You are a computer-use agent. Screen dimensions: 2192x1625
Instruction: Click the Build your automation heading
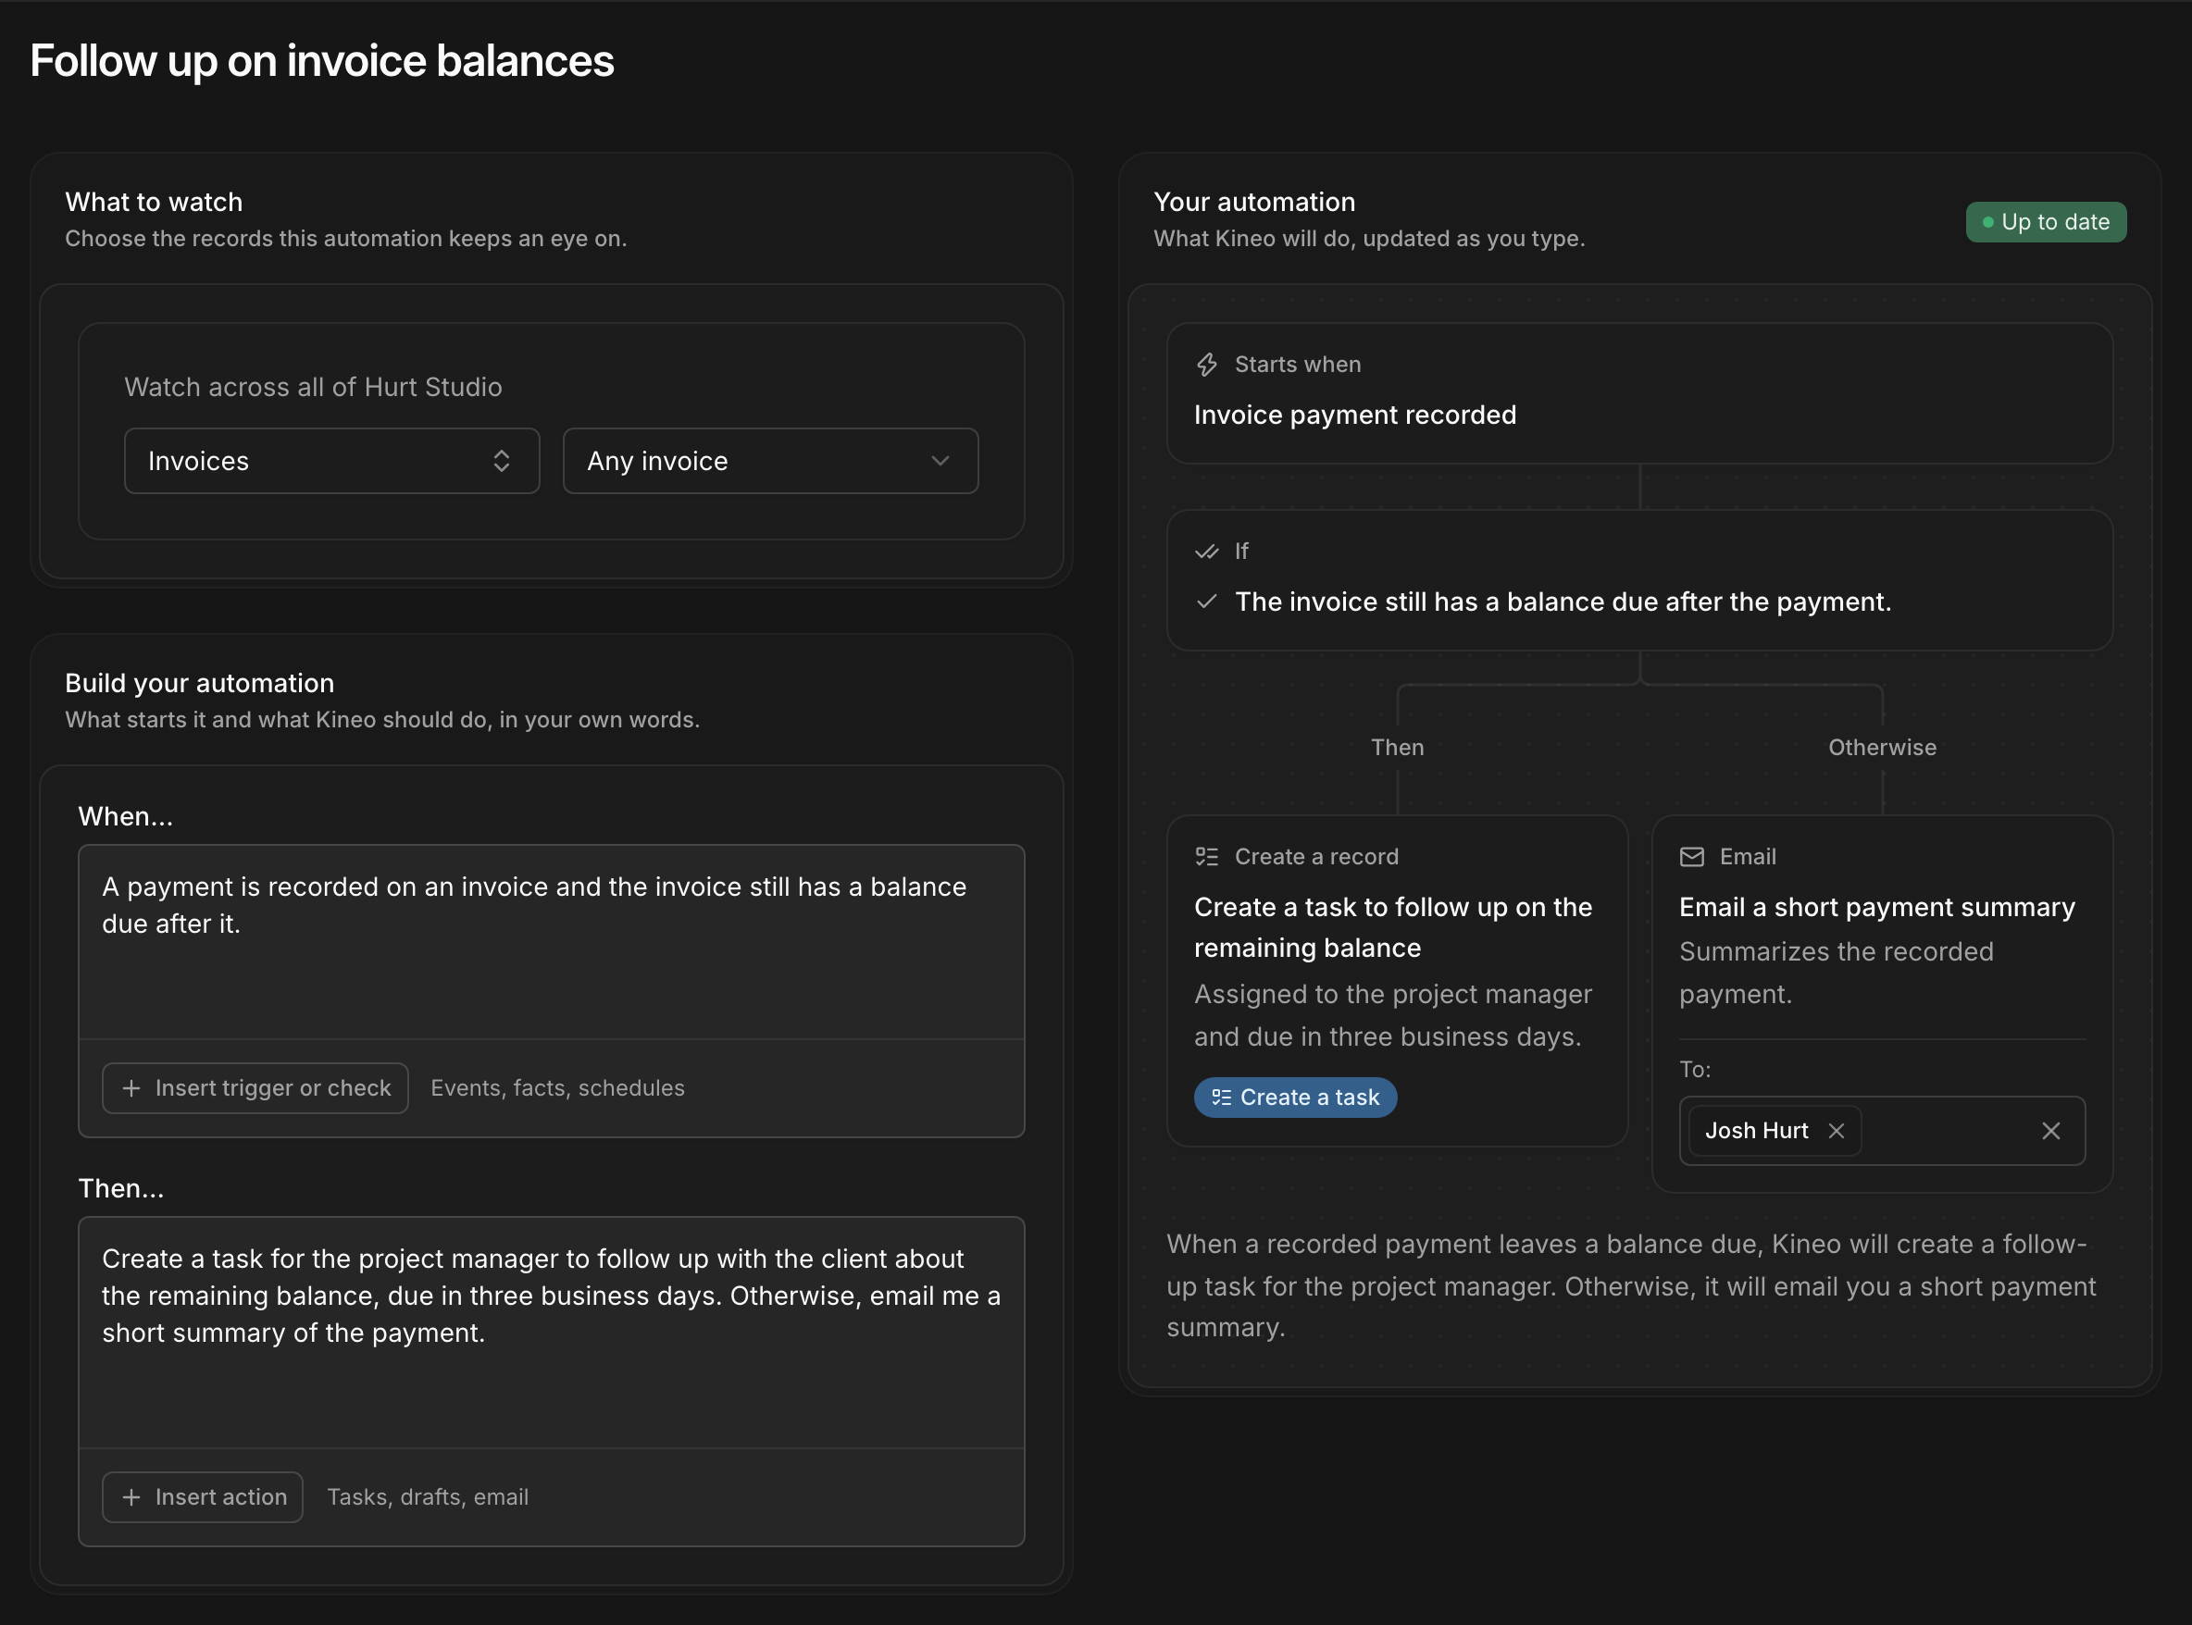(200, 684)
